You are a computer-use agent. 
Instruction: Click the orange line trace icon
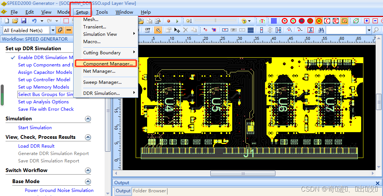[69, 30]
